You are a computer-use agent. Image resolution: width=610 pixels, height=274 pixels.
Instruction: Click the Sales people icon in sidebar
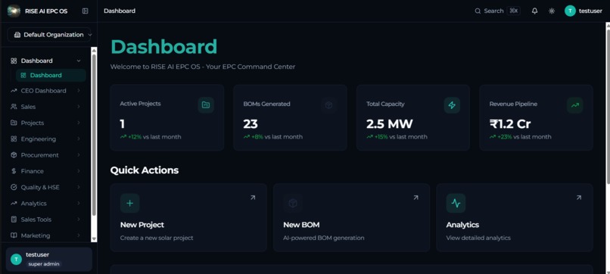pyautogui.click(x=14, y=107)
